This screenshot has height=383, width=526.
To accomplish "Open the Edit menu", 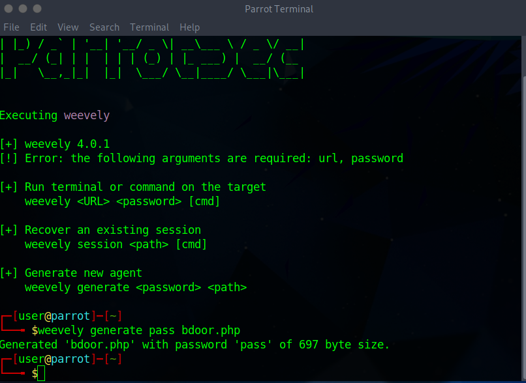I will pyautogui.click(x=38, y=27).
